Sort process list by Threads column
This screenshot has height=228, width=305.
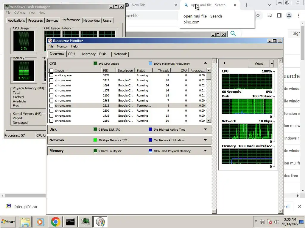click(x=162, y=70)
